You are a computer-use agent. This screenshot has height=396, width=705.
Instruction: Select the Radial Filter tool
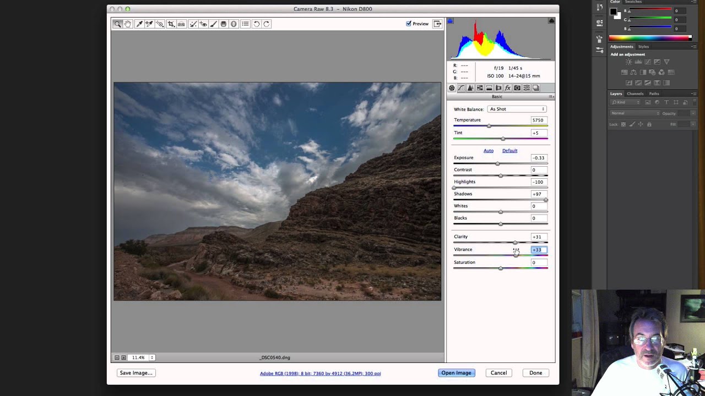[234, 24]
